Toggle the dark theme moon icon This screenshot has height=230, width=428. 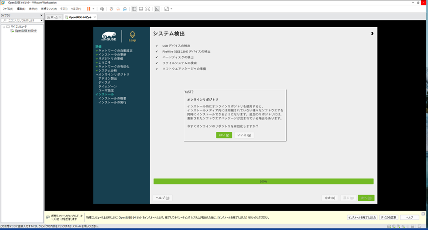coord(372,34)
